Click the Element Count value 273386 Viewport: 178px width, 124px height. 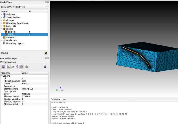[x=26, y=97]
